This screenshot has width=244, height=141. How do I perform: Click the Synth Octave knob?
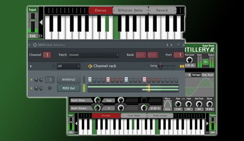tap(97, 108)
